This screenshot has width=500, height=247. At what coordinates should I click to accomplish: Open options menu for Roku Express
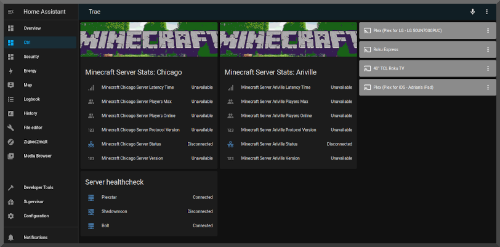click(x=488, y=49)
